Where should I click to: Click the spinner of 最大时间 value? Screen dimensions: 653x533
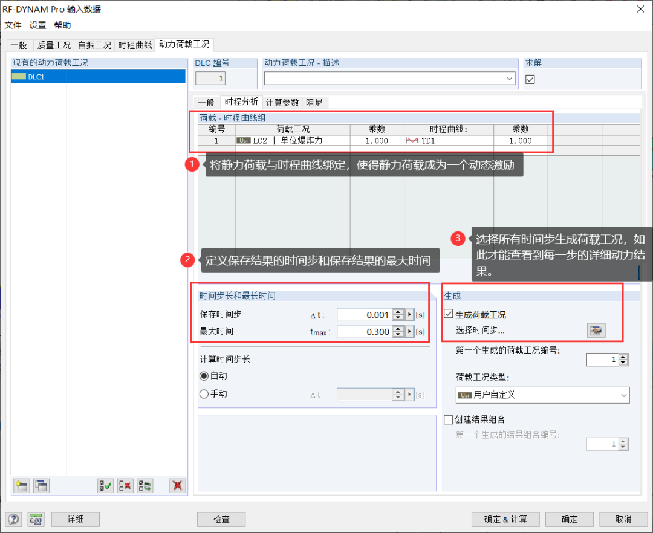coord(398,332)
